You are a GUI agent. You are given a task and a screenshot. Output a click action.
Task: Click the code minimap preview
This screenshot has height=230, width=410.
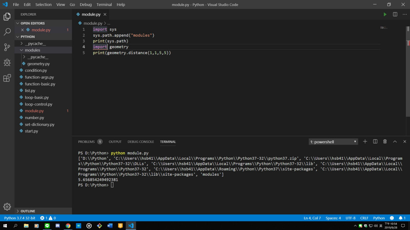(x=384, y=28)
